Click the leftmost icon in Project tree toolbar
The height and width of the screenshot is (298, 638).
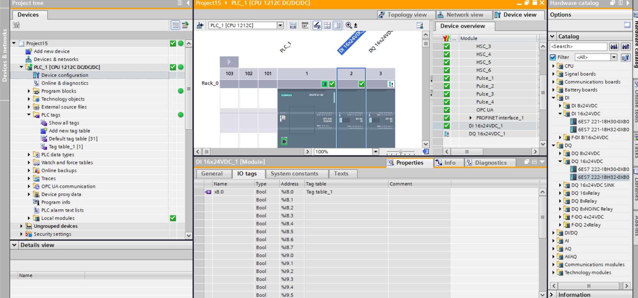16,25
